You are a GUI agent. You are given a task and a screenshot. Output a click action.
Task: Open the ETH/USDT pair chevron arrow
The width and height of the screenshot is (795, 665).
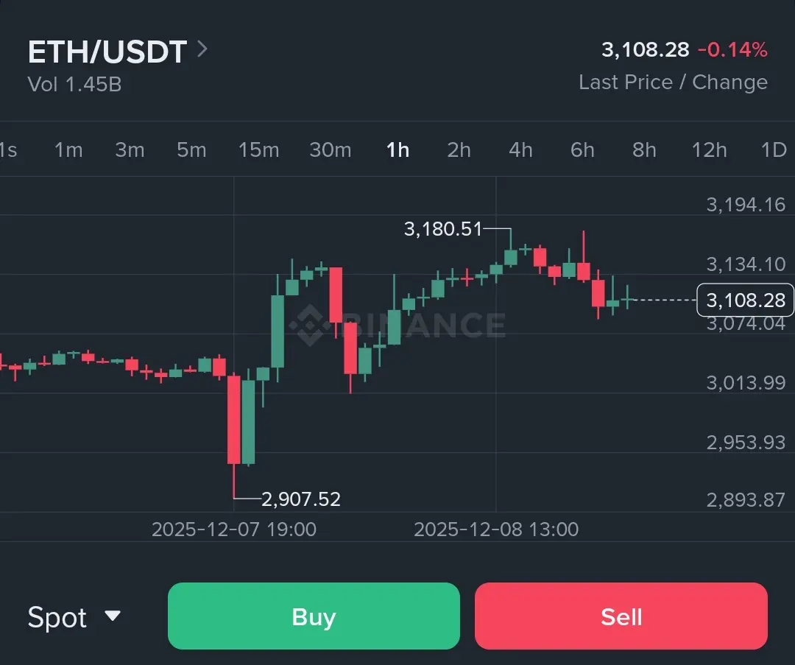coord(202,49)
